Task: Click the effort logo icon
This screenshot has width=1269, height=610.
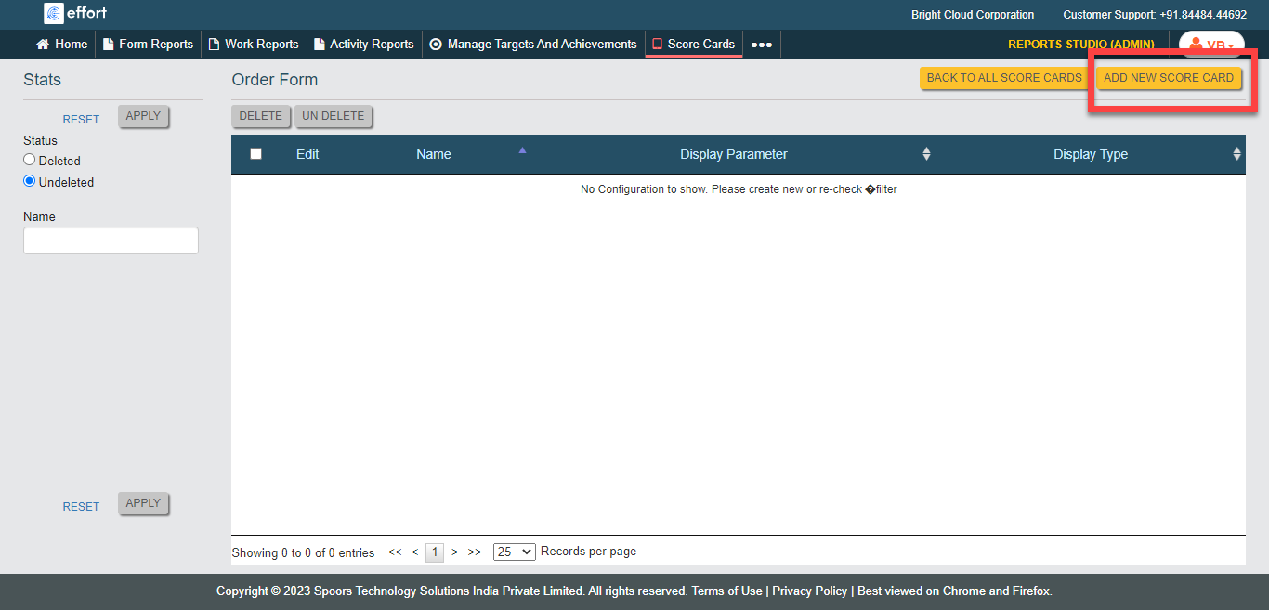Action: tap(54, 13)
